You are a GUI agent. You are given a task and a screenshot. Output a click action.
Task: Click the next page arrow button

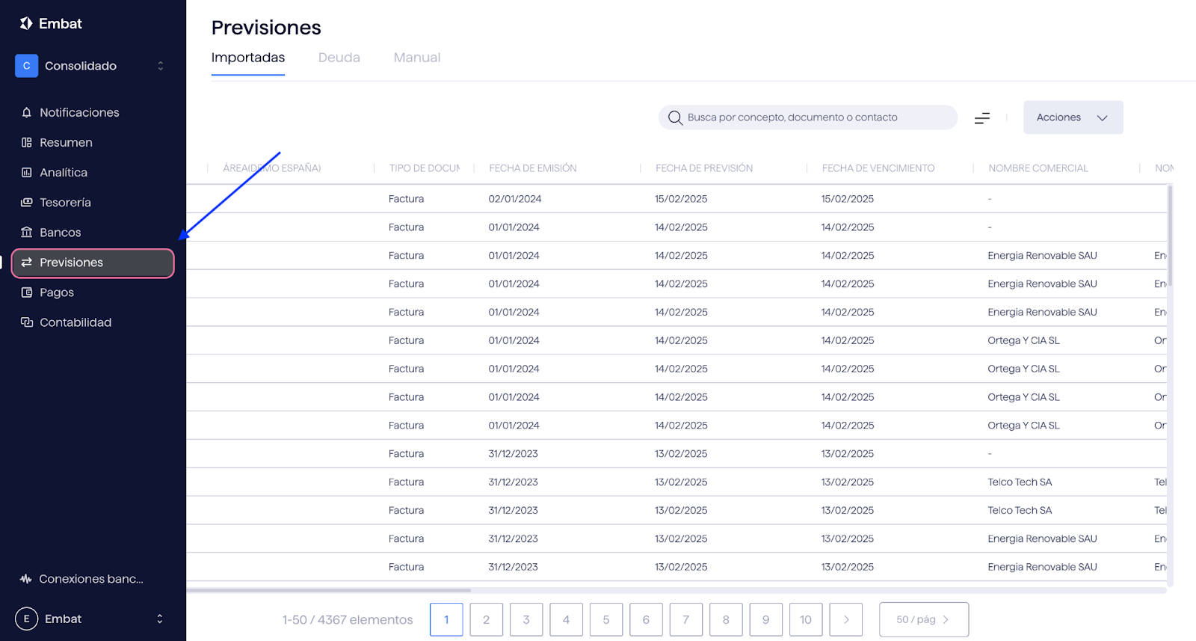(x=845, y=619)
